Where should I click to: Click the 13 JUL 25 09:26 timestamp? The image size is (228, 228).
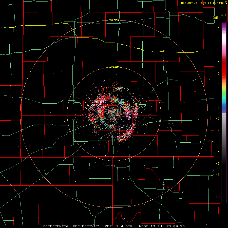167,226
